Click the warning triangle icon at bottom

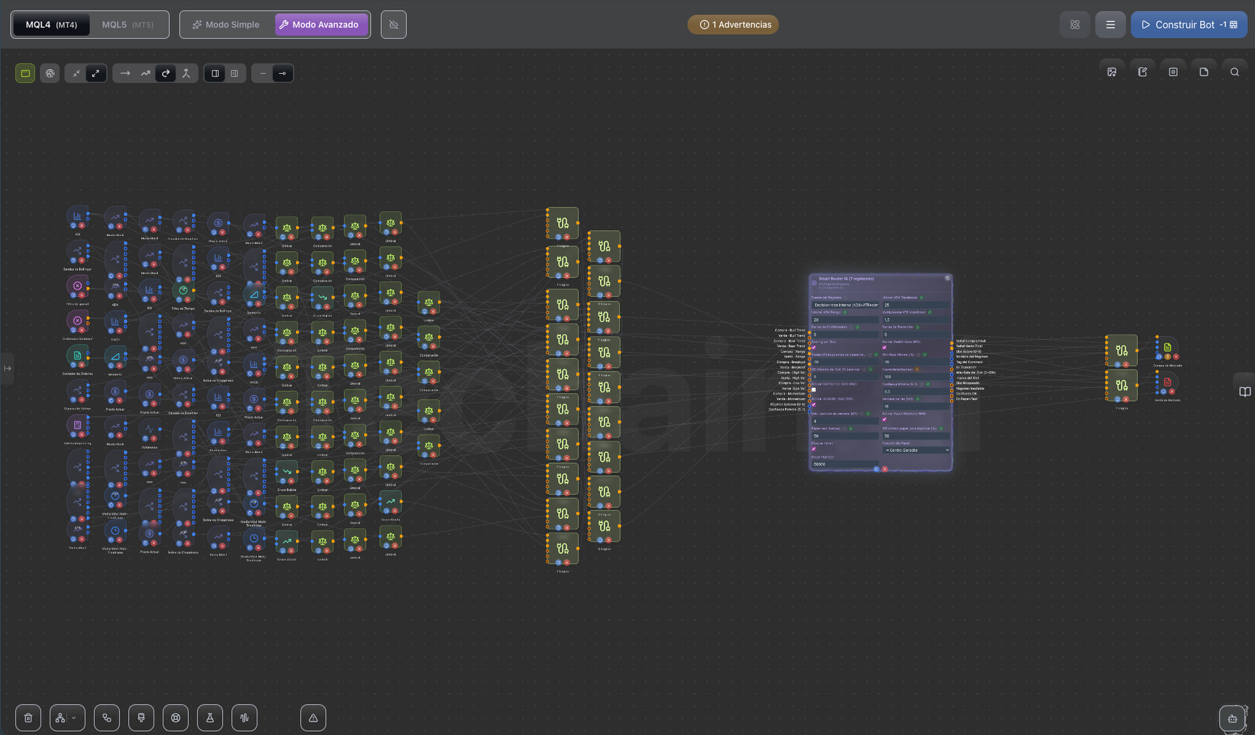[x=313, y=718]
